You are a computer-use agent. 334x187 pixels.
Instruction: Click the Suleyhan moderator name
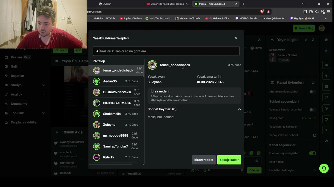click(154, 82)
